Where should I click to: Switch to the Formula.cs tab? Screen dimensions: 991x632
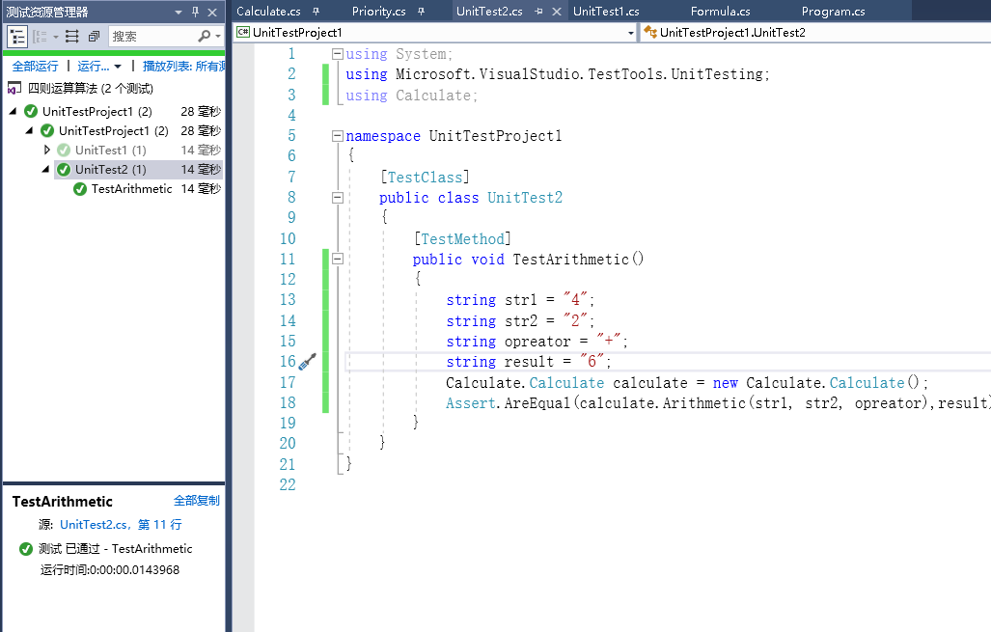pos(721,12)
